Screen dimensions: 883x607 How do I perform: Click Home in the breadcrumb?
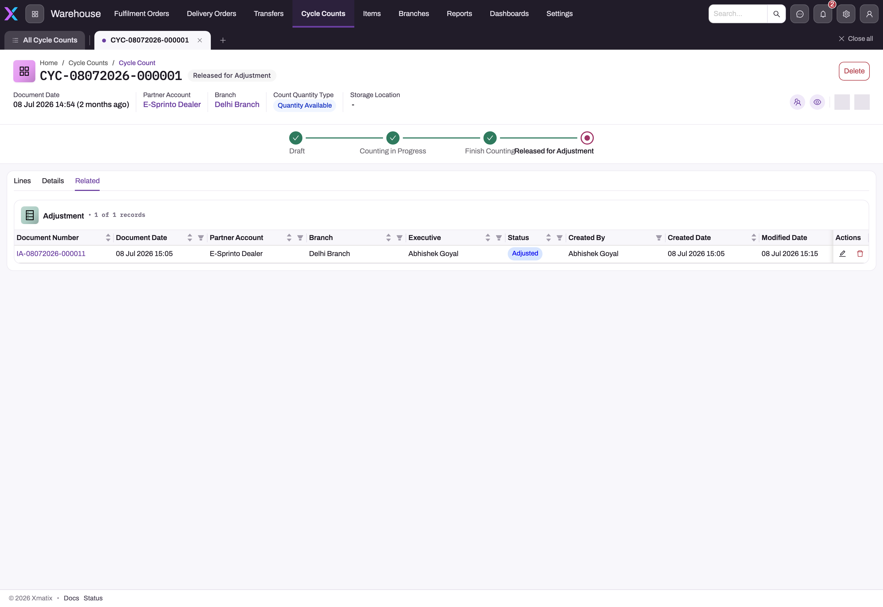pos(49,63)
